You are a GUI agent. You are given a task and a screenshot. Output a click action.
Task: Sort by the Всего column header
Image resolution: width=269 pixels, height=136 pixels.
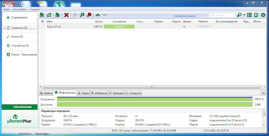[x=97, y=22]
